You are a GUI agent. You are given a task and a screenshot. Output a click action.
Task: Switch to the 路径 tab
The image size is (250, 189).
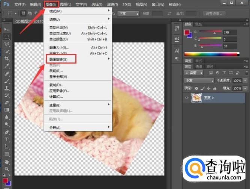tap(210, 67)
